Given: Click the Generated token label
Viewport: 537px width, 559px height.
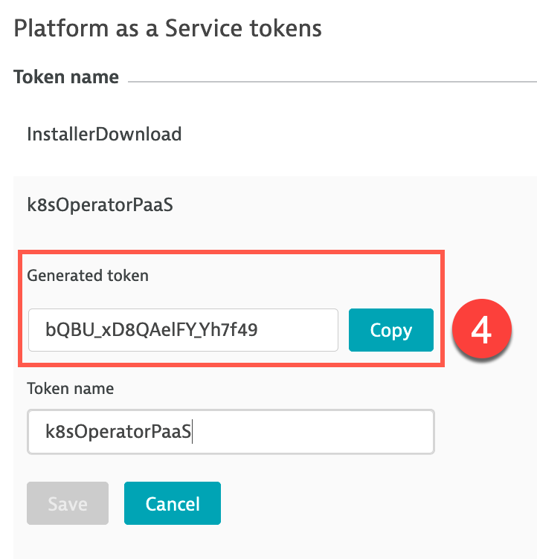Looking at the screenshot, I should [88, 276].
